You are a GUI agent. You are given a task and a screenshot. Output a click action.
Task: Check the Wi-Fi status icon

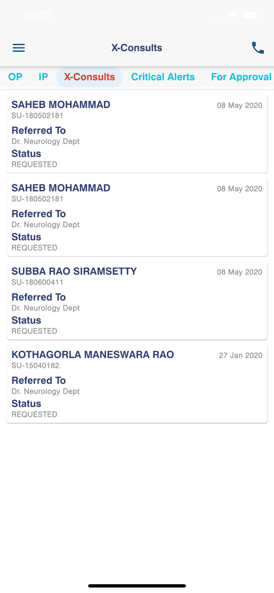[232, 15]
